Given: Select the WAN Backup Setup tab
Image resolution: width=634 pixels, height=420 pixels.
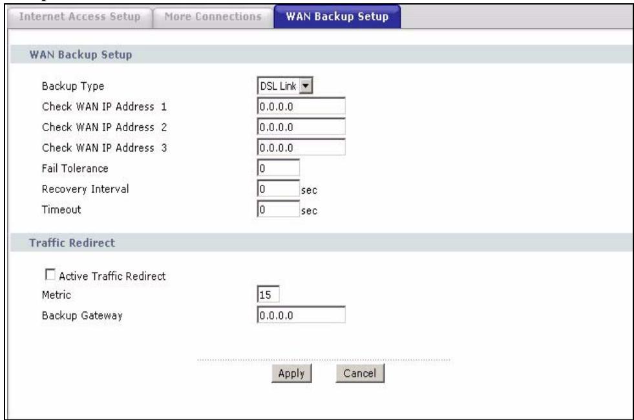Looking at the screenshot, I should [x=337, y=17].
